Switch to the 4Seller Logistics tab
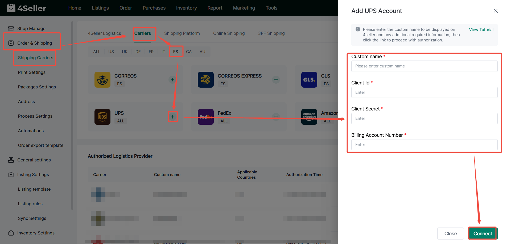This screenshot has width=511, height=244. [x=104, y=33]
